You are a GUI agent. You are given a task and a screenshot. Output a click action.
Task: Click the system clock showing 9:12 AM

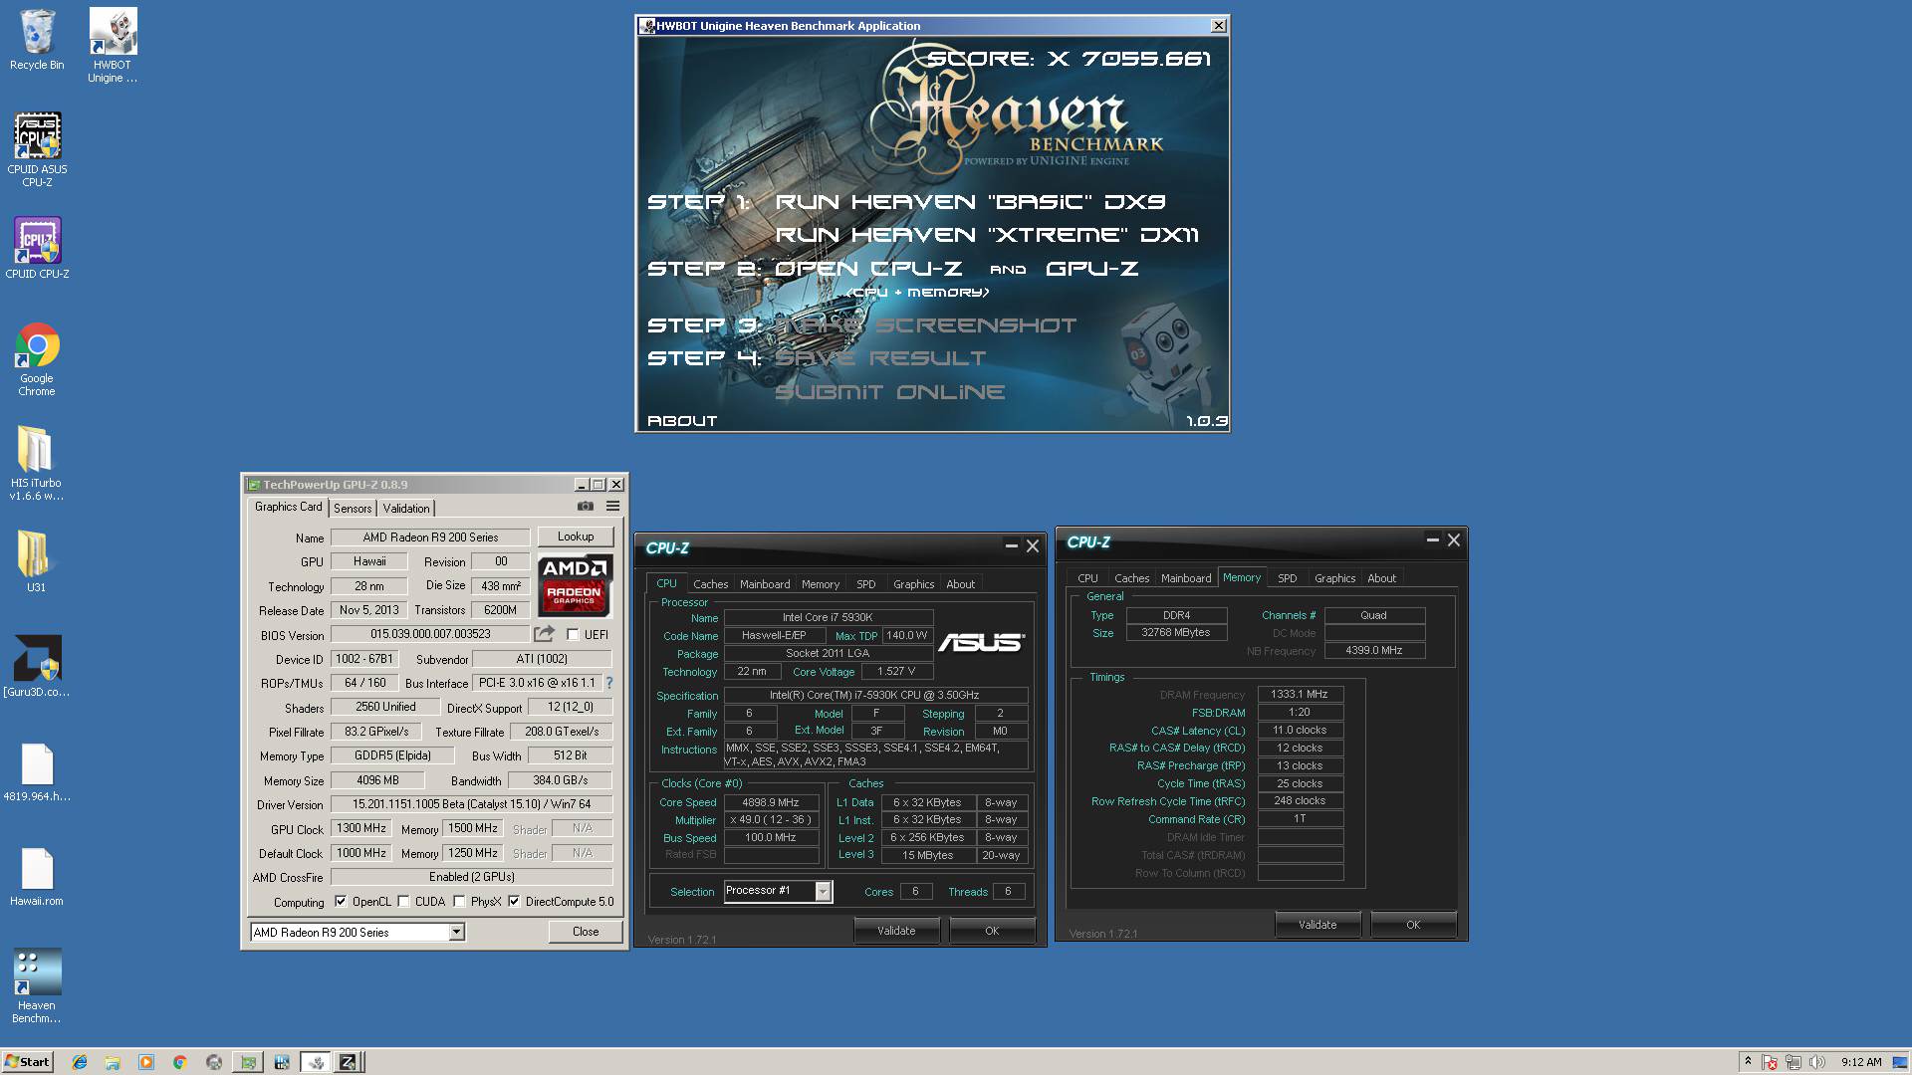(x=1861, y=1062)
